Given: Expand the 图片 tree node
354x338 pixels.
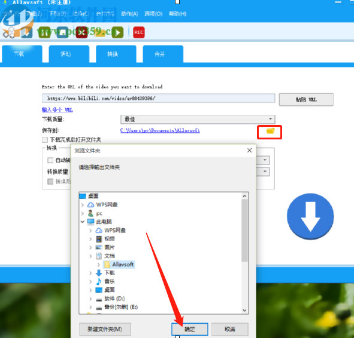Looking at the screenshot, I should point(90,247).
